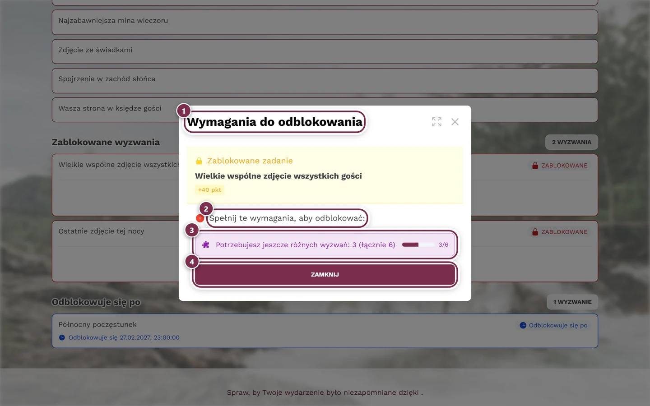Screen dimensions: 650x406
Task: Click the Zablokowane zadanie label
Action: pos(250,161)
